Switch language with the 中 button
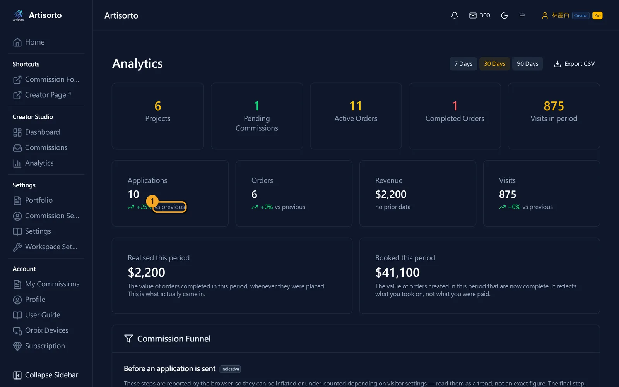Image resolution: width=619 pixels, height=387 pixels. (522, 15)
